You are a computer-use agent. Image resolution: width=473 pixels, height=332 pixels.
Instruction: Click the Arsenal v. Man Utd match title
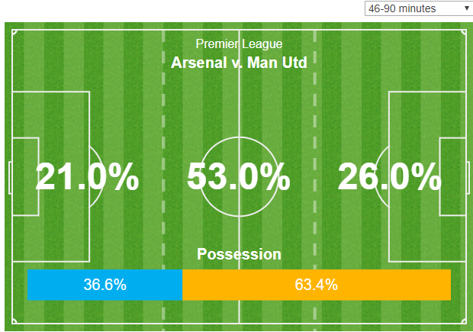click(239, 63)
